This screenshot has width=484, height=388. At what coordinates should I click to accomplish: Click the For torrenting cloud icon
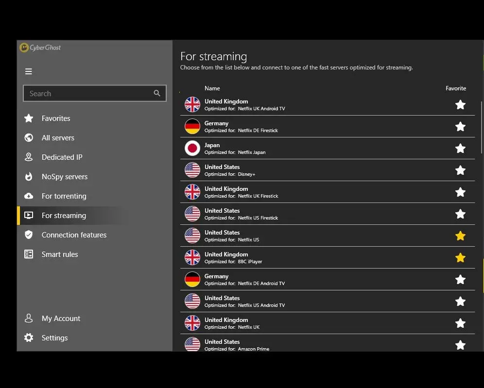29,196
